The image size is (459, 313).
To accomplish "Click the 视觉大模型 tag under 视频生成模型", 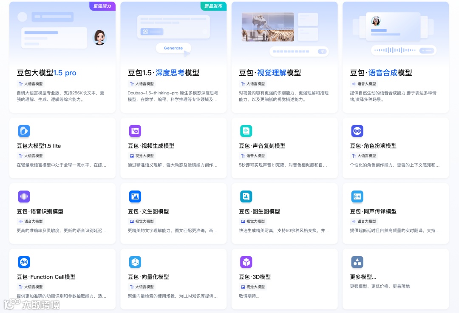I will (x=142, y=156).
